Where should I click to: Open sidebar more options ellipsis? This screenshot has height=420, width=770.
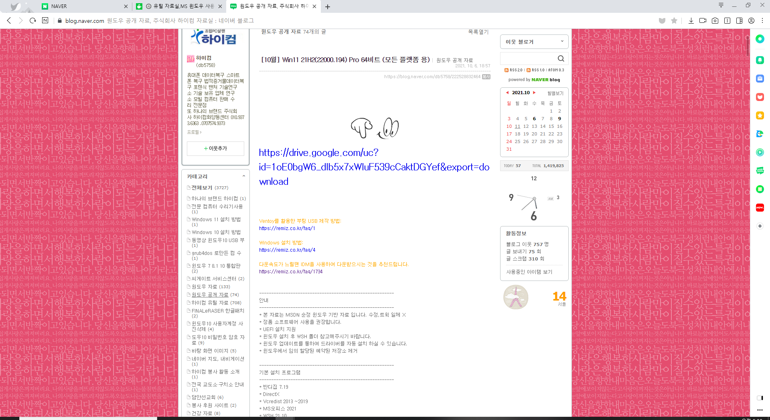pyautogui.click(x=760, y=410)
